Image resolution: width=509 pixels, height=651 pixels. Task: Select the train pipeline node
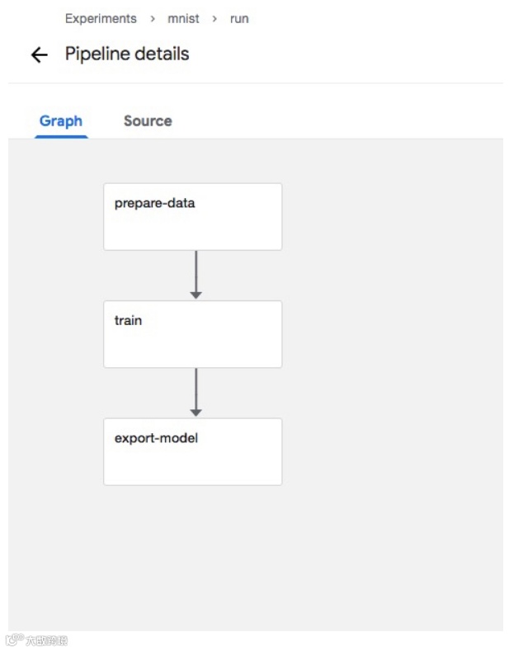(192, 333)
